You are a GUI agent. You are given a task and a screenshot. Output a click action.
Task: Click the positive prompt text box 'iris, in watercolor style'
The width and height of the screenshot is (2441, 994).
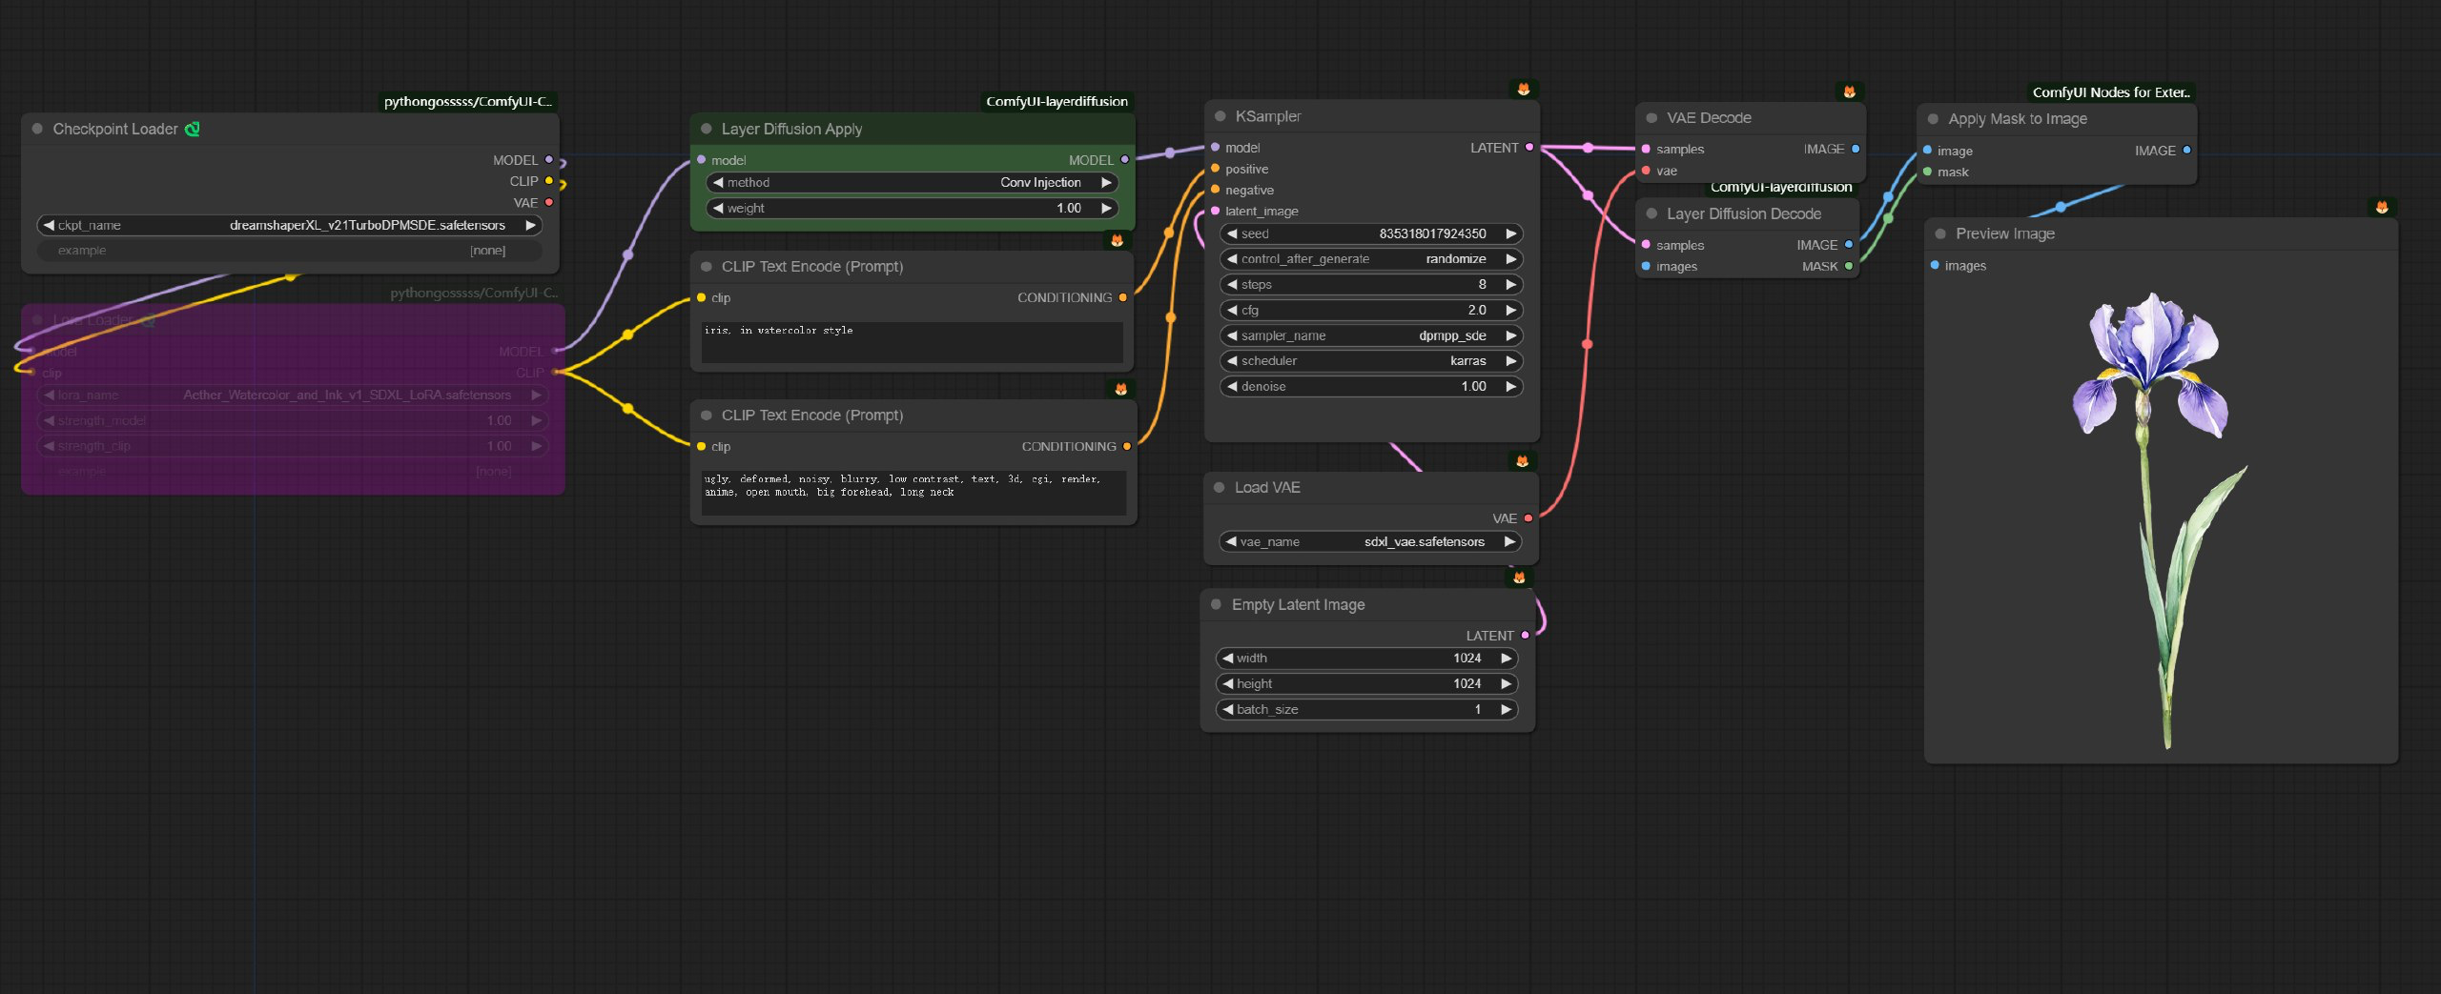[x=913, y=342]
